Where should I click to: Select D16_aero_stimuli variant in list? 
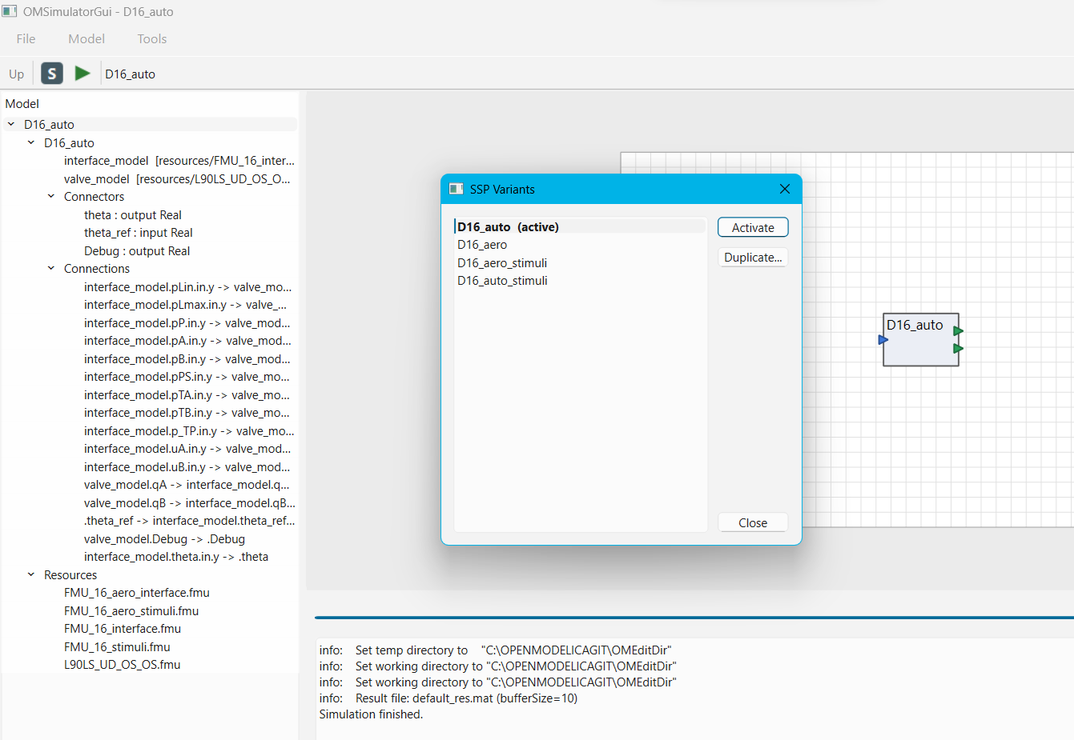(502, 262)
